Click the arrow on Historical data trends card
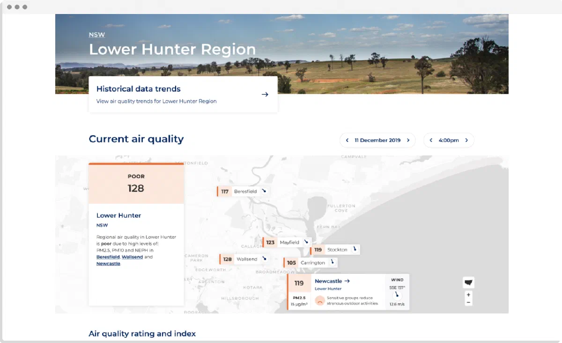Image resolution: width=562 pixels, height=343 pixels. click(265, 94)
